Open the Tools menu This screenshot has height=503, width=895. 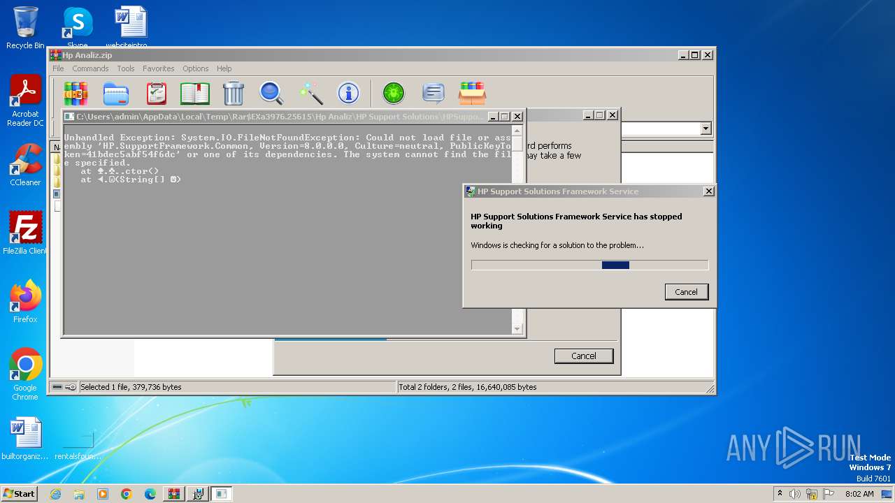coord(126,68)
